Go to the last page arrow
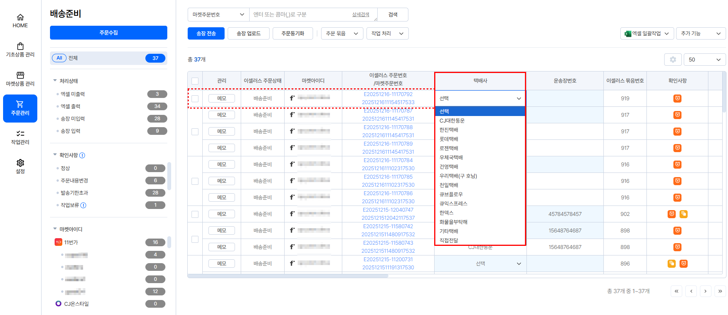728x315 pixels. click(x=720, y=291)
